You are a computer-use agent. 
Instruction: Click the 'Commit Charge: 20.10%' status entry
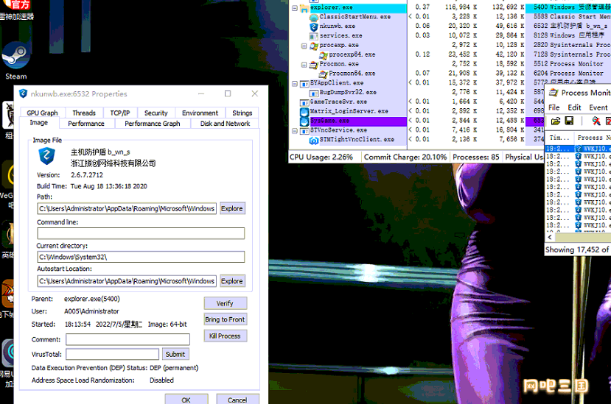click(405, 157)
